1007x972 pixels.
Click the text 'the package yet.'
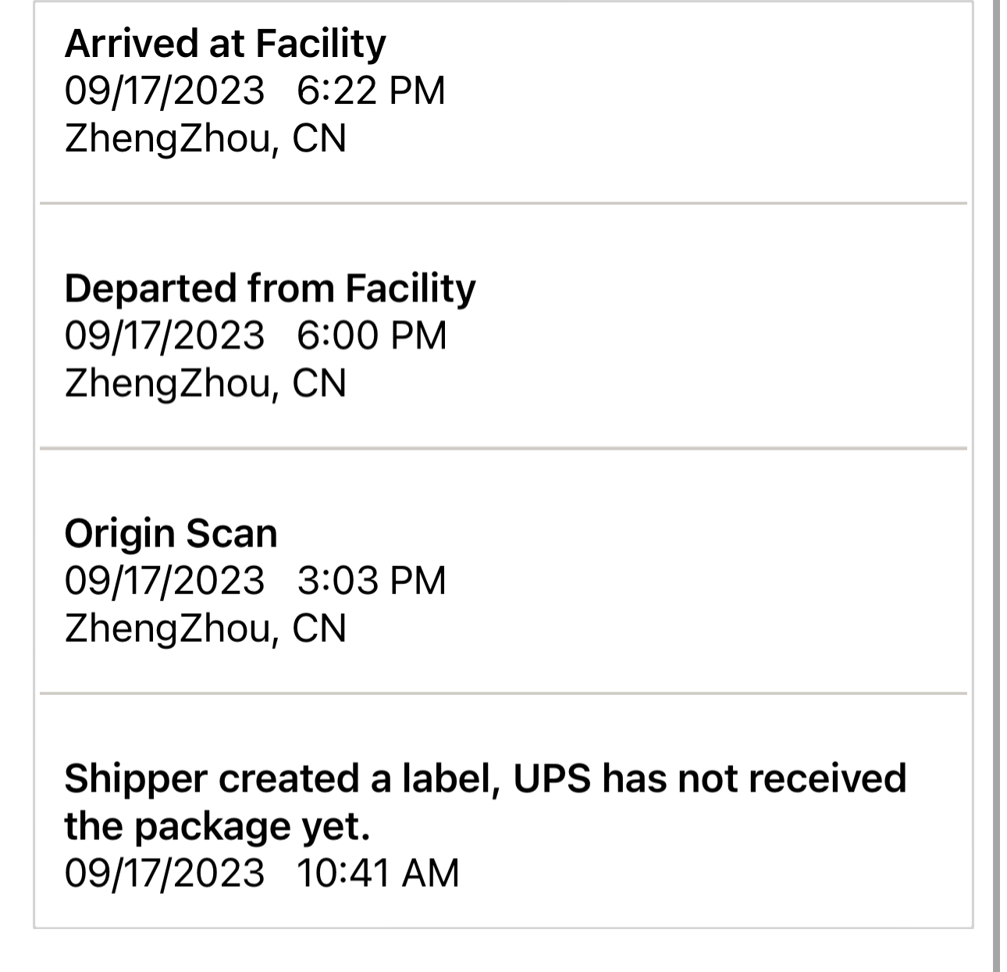[x=217, y=826]
